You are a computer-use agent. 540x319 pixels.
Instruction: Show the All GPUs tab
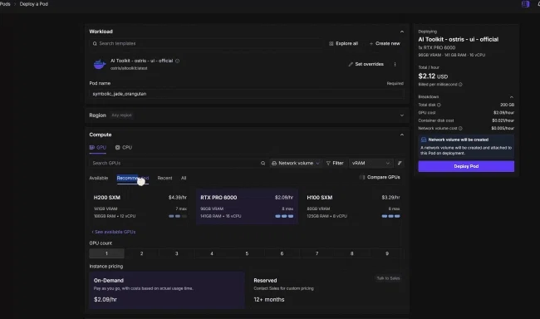(184, 178)
